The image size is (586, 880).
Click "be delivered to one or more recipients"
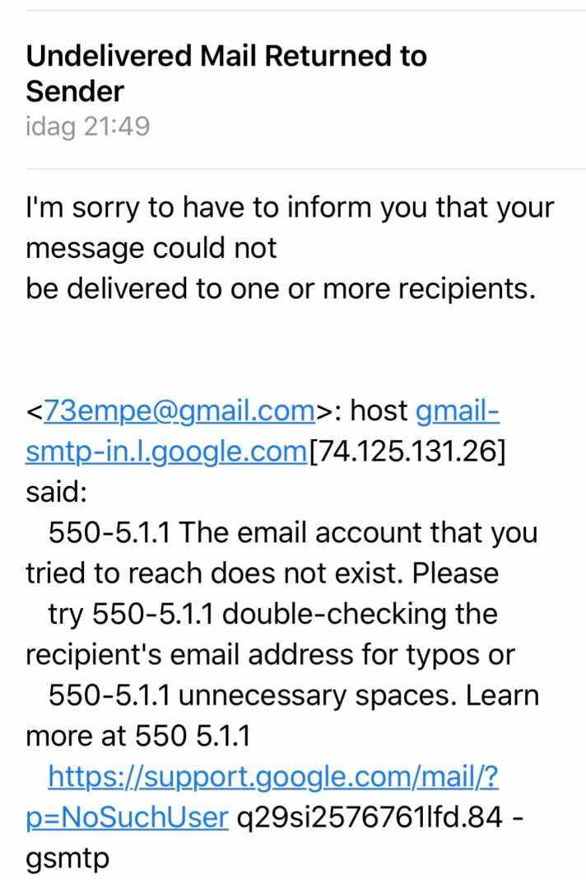pyautogui.click(x=281, y=288)
